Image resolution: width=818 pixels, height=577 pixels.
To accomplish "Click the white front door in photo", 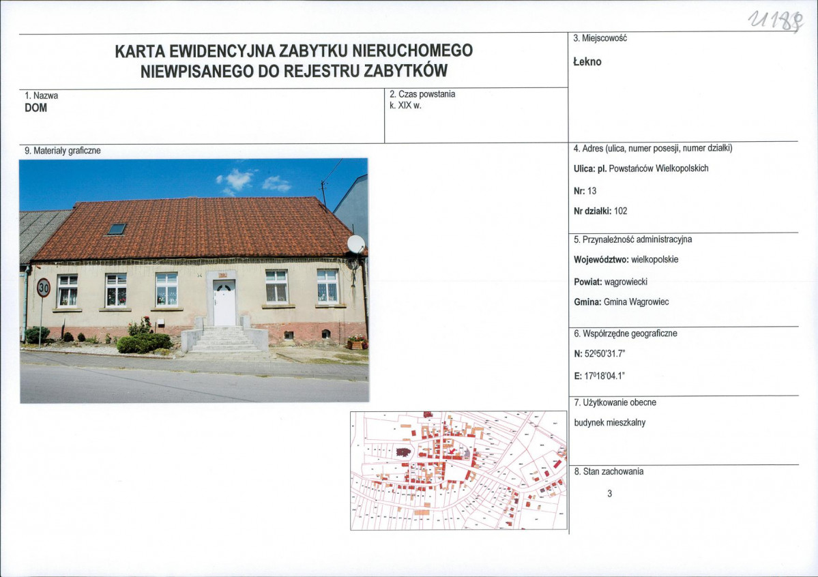I will click(x=224, y=303).
